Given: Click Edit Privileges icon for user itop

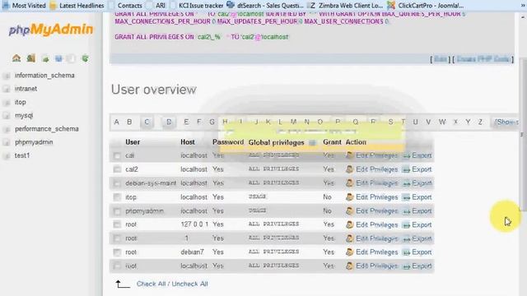Looking at the screenshot, I should 349,197.
